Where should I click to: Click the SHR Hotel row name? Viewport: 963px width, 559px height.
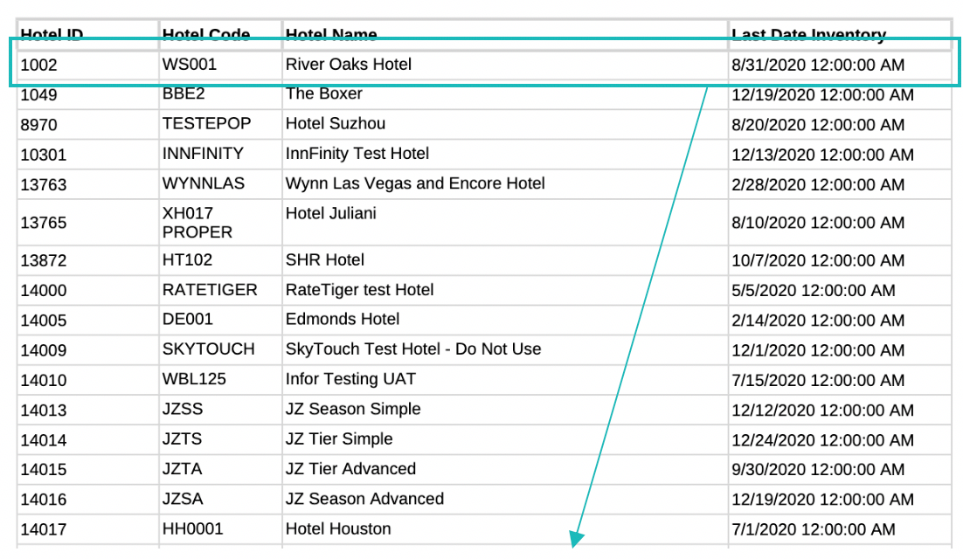pos(325,260)
